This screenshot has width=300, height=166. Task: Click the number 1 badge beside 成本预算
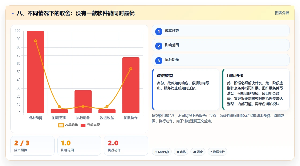tap(159, 31)
